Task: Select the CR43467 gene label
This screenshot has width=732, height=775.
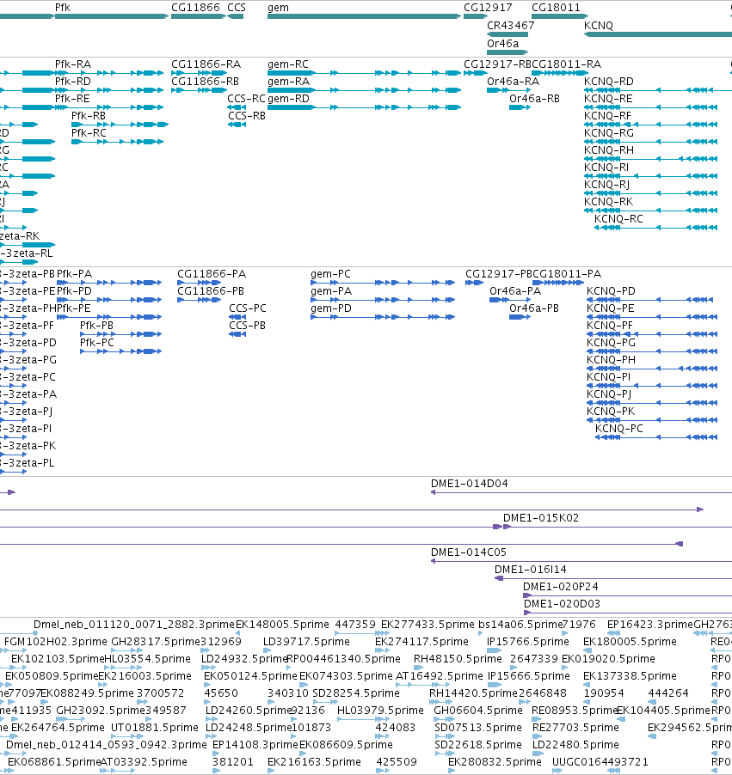Action: pos(511,25)
